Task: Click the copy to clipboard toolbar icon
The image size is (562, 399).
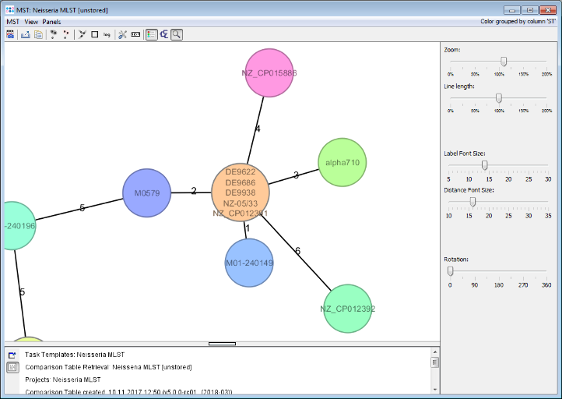Action: click(x=37, y=34)
